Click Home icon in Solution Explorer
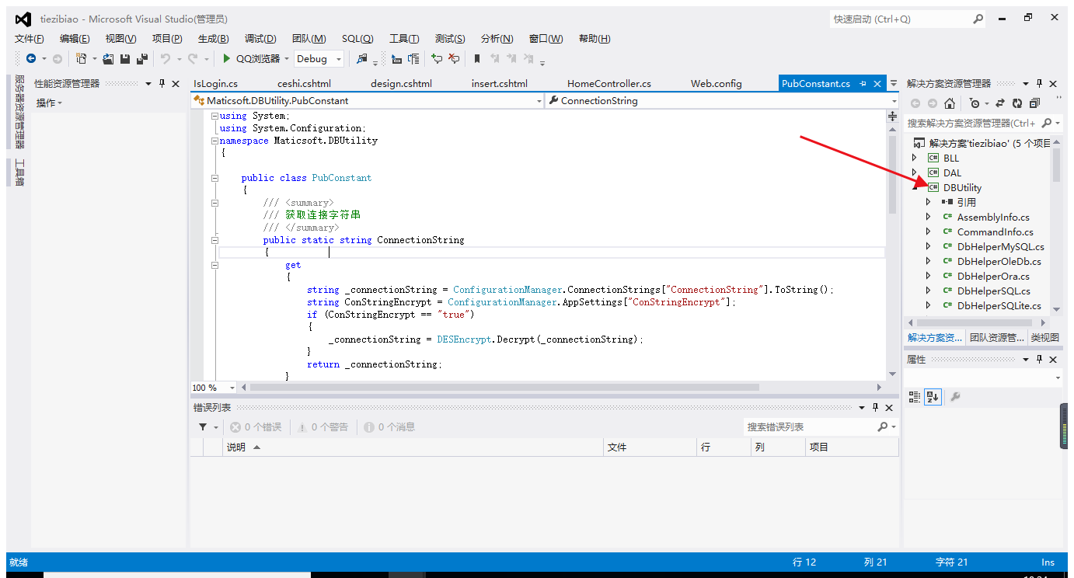 tap(950, 103)
